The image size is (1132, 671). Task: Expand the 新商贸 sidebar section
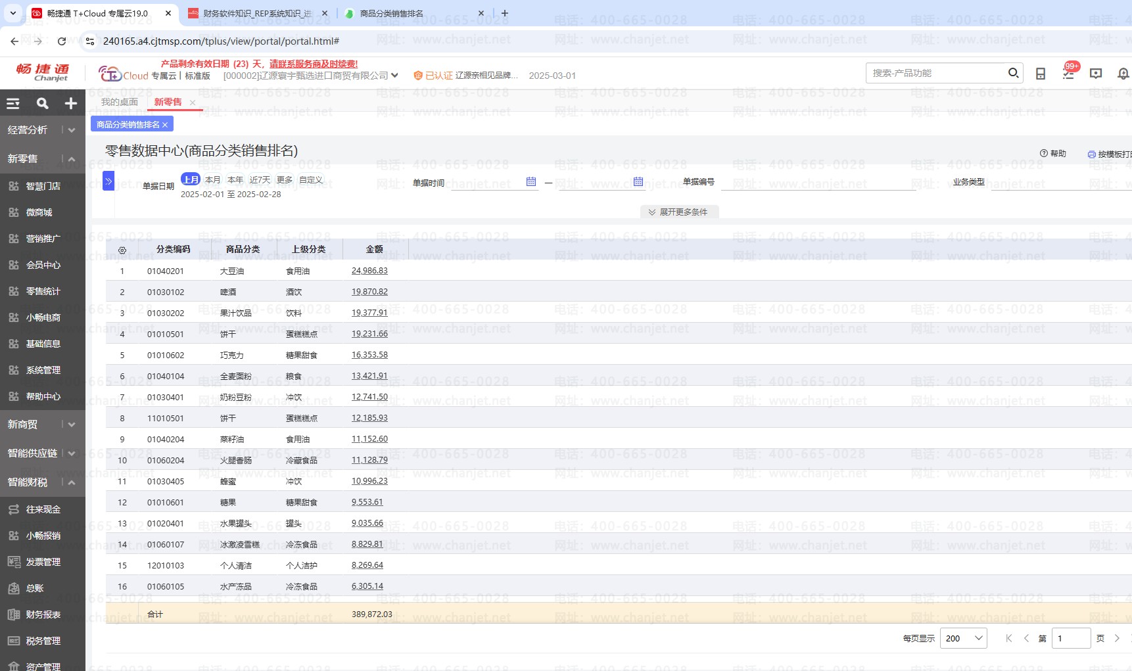coord(72,425)
